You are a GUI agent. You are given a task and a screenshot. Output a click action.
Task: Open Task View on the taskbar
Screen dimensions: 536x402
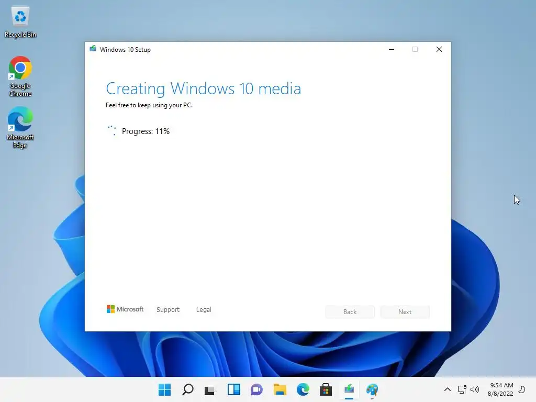pos(210,389)
